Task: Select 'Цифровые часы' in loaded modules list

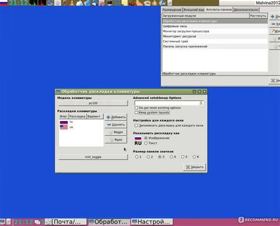Action: coord(215,26)
